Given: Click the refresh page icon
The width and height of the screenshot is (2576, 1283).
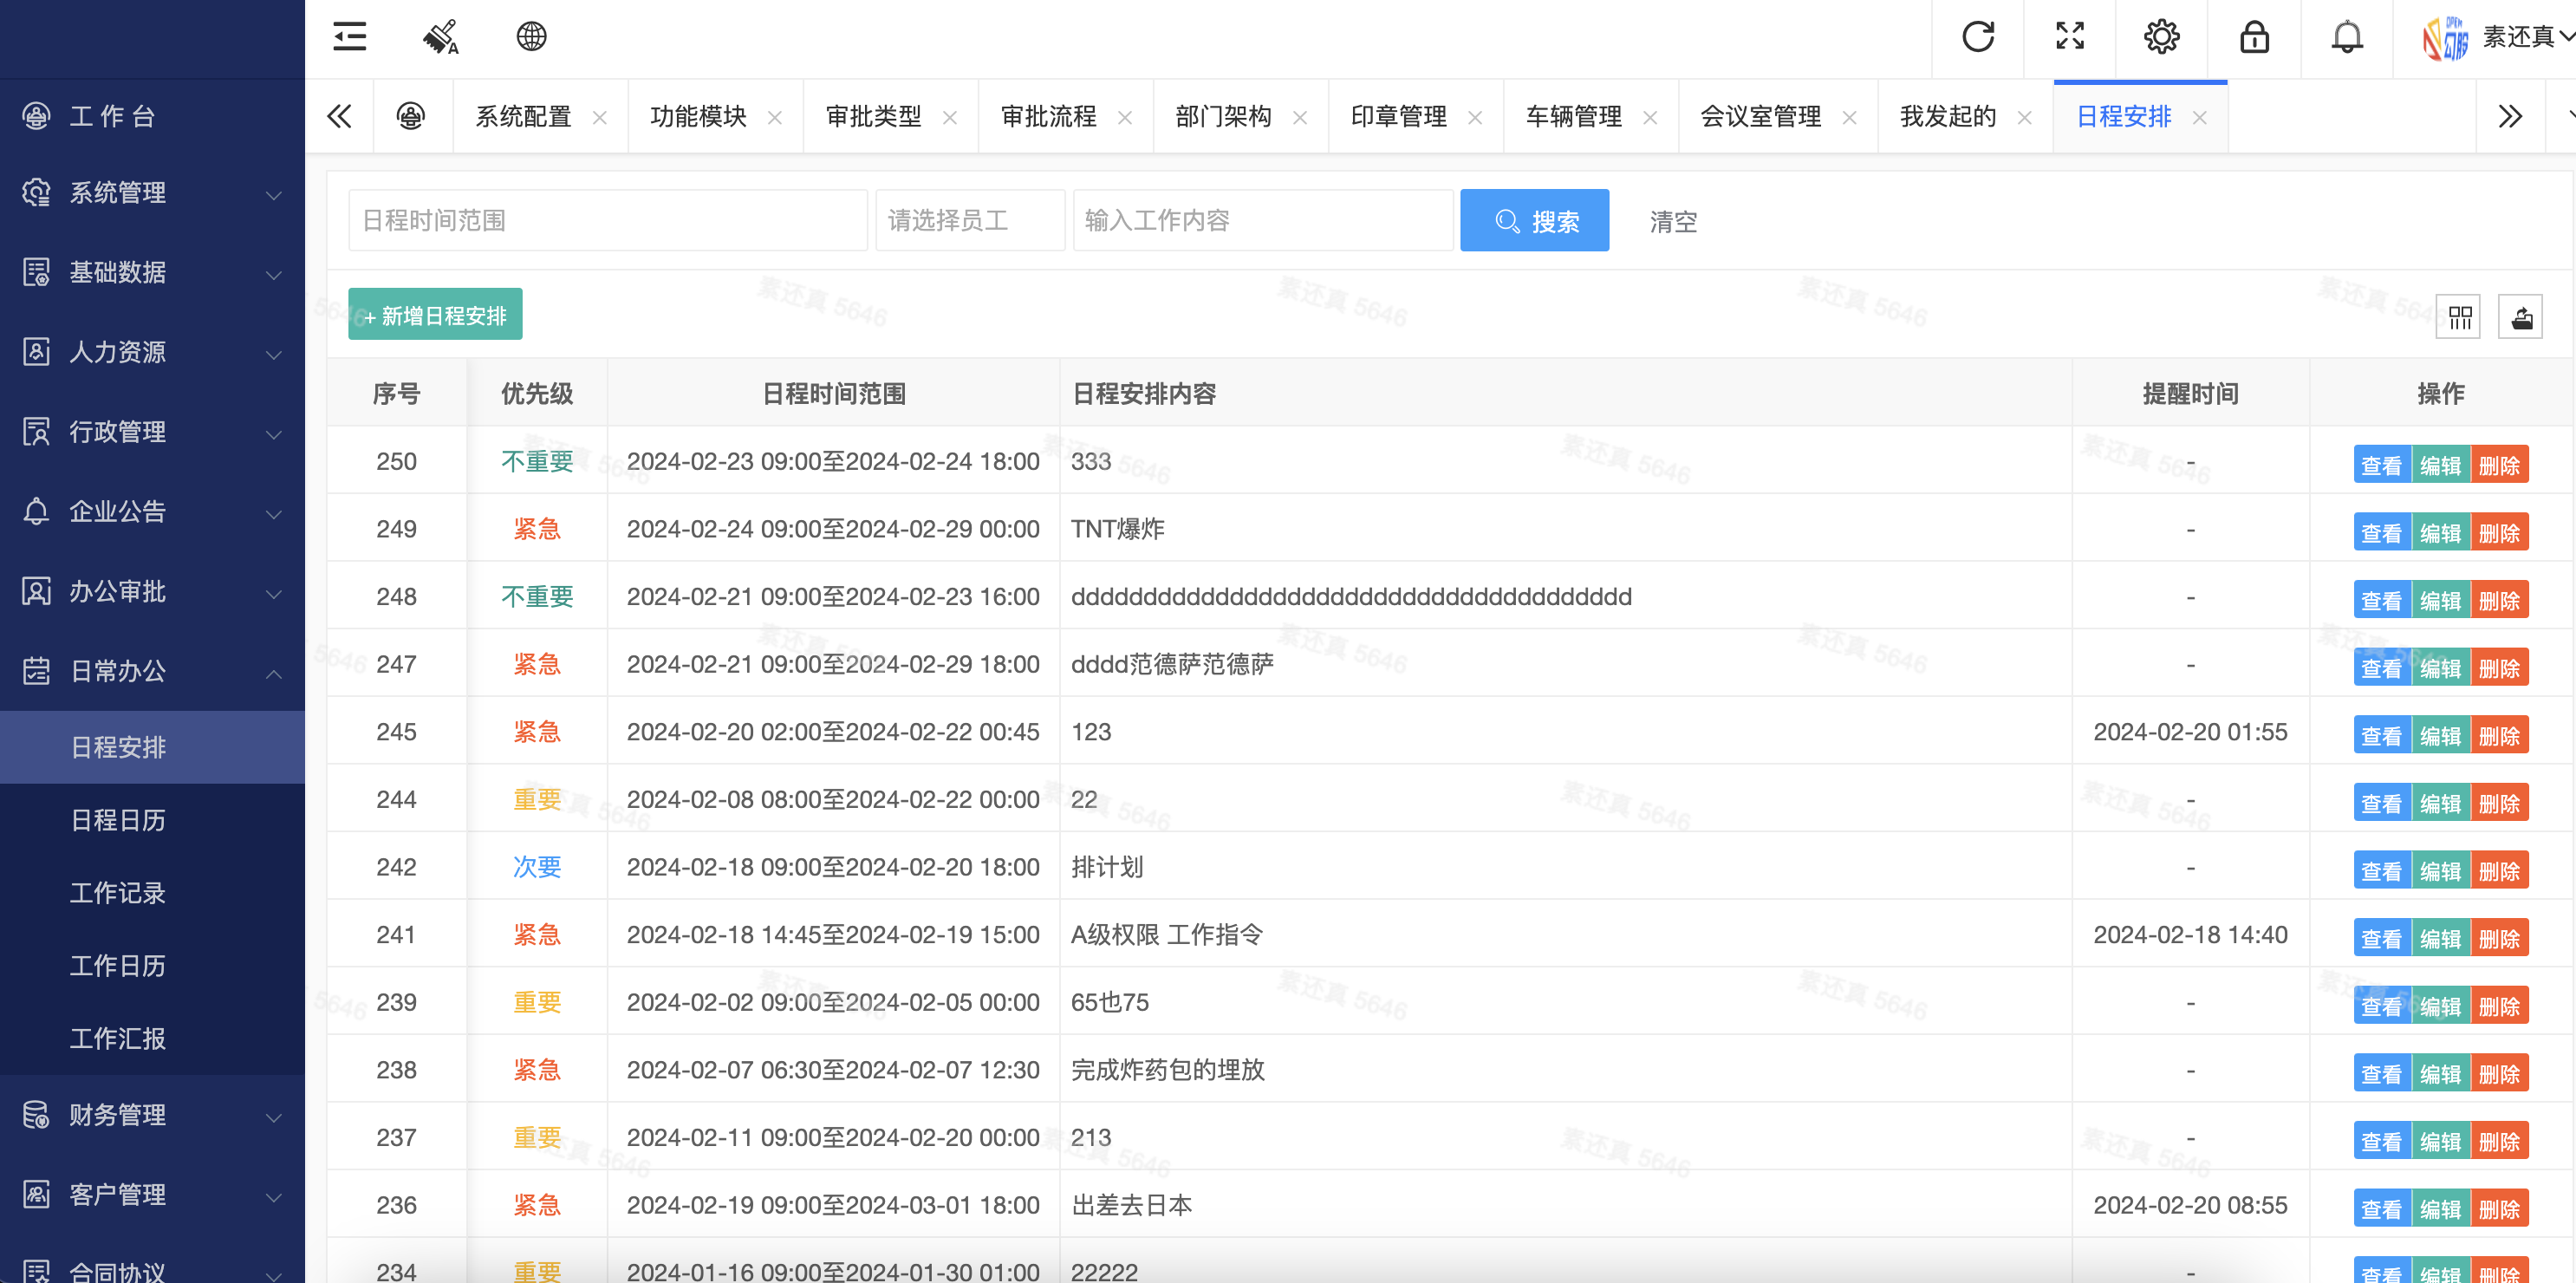Looking at the screenshot, I should click(x=1977, y=37).
